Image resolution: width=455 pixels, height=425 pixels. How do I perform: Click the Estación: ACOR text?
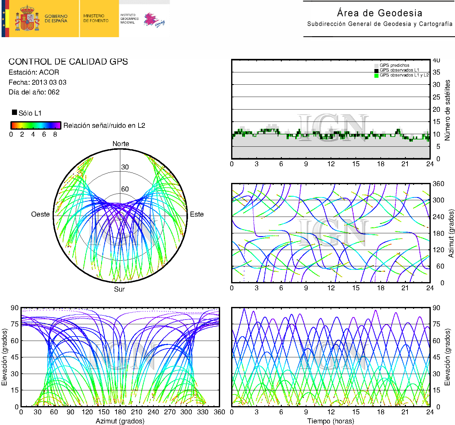pos(34,72)
